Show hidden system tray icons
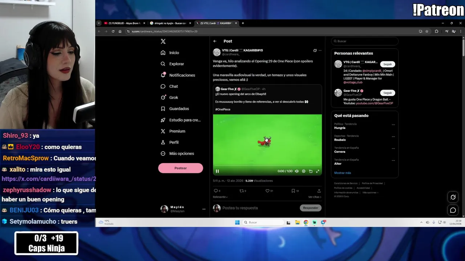Viewport: 465px width, 261px height. click(x=421, y=223)
